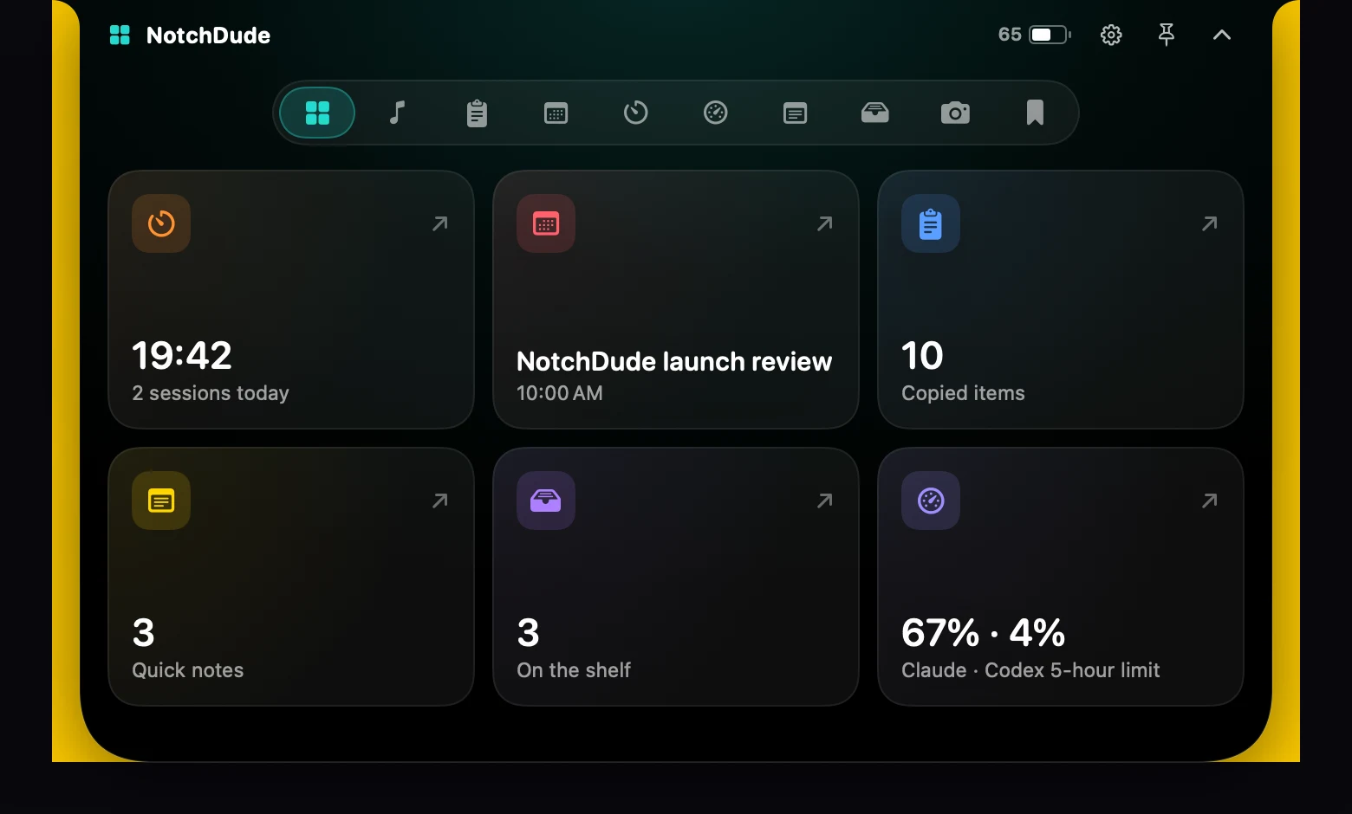Open settings gear

click(1111, 35)
